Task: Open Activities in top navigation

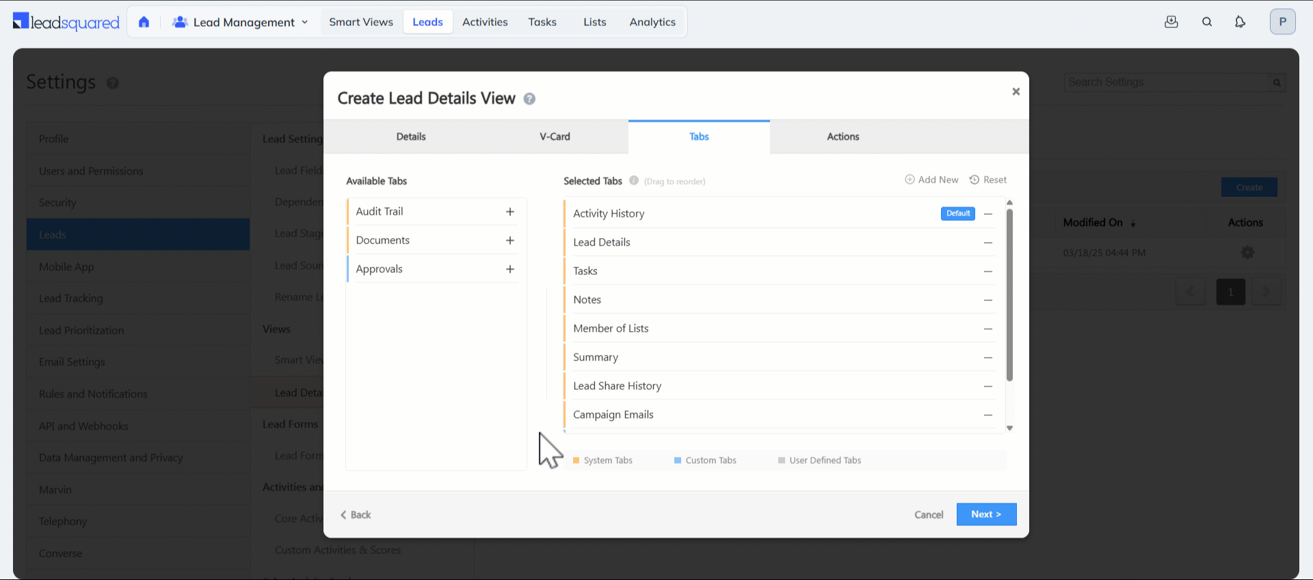Action: coord(485,22)
